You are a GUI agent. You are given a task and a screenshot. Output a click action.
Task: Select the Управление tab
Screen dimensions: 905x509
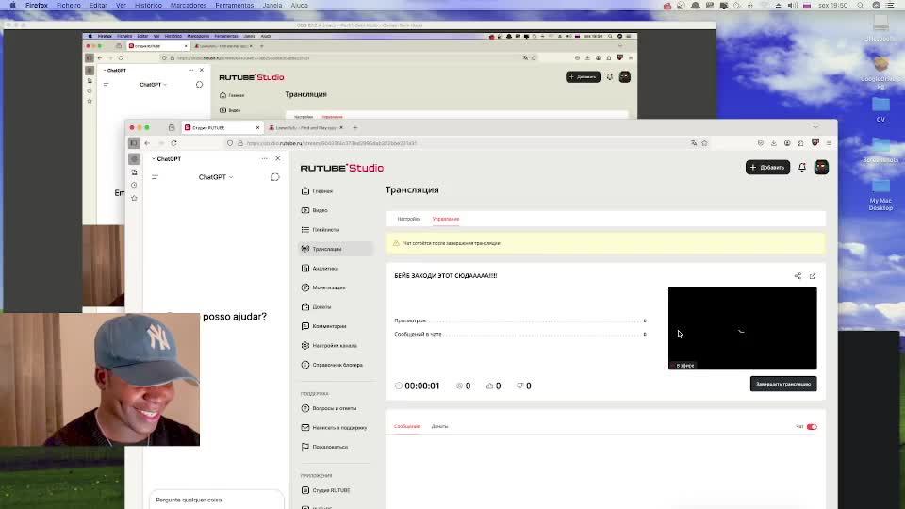coord(446,219)
